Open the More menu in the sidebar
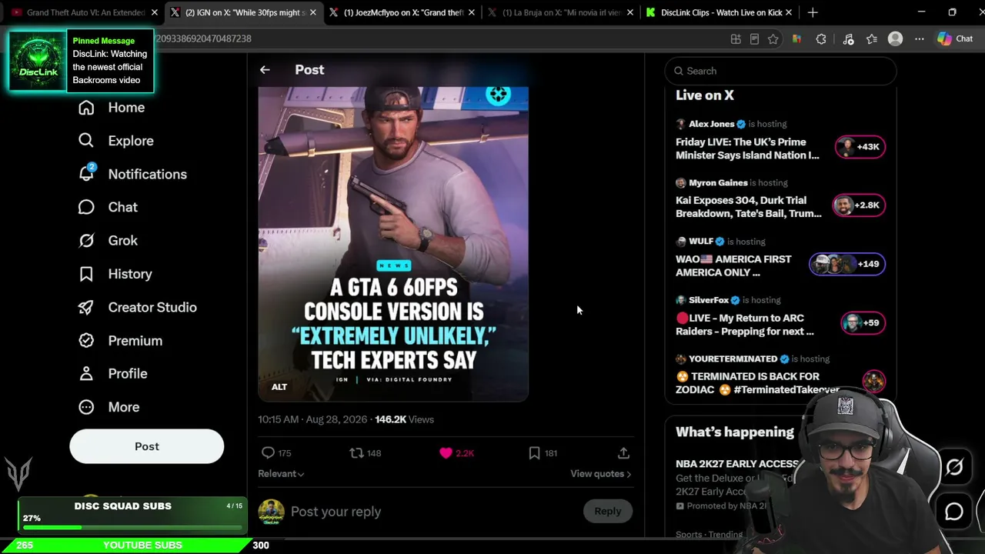 [x=109, y=407]
